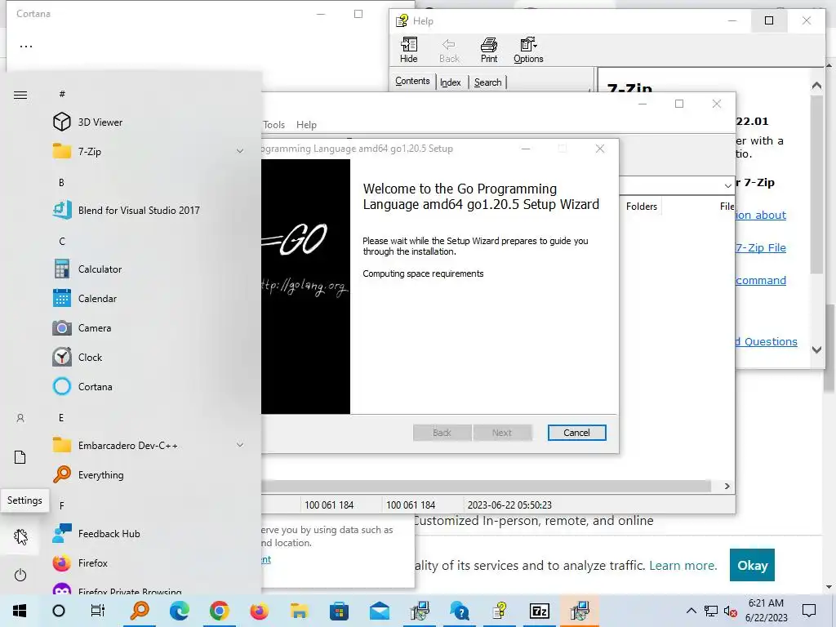Switch to the Index tab in Help
The image size is (836, 627).
pyautogui.click(x=451, y=82)
